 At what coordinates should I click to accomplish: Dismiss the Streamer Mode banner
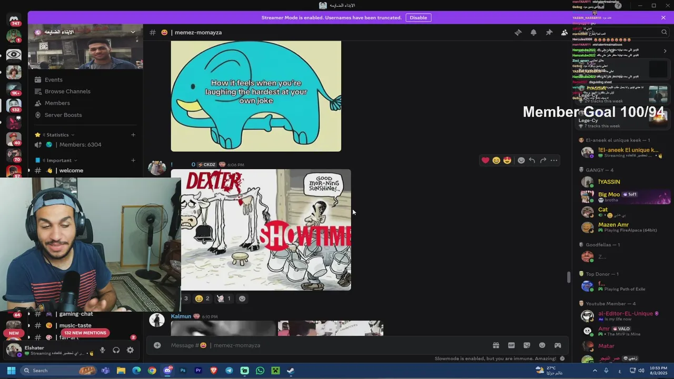click(x=663, y=17)
